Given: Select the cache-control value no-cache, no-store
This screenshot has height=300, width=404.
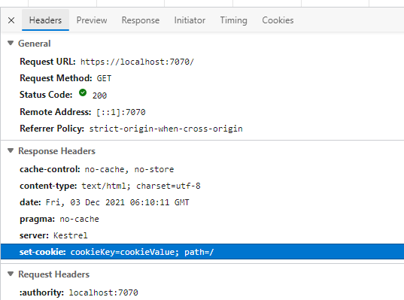Looking at the screenshot, I should pyautogui.click(x=129, y=169).
